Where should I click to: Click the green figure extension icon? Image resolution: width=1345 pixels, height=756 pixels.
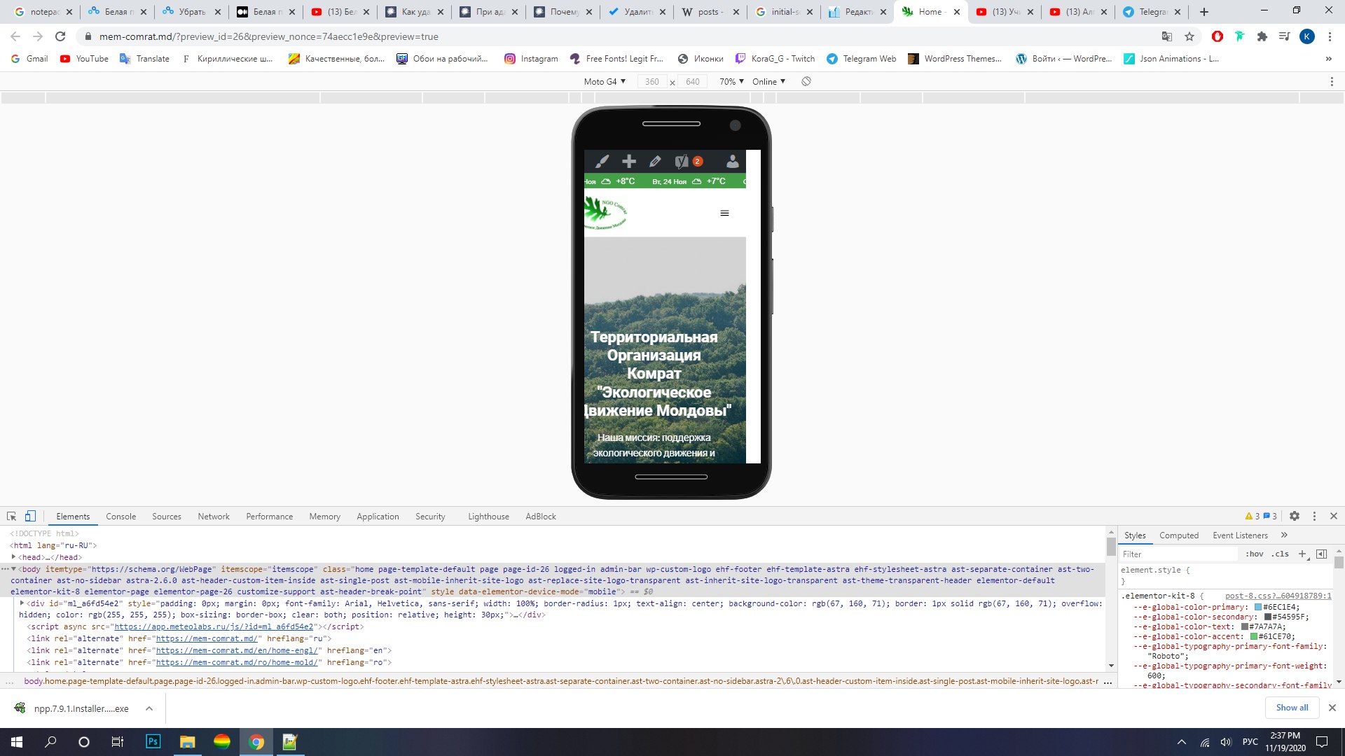point(1240,36)
